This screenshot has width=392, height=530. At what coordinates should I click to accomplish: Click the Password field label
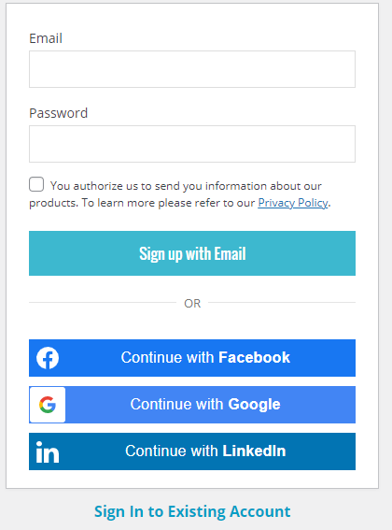pyautogui.click(x=59, y=113)
